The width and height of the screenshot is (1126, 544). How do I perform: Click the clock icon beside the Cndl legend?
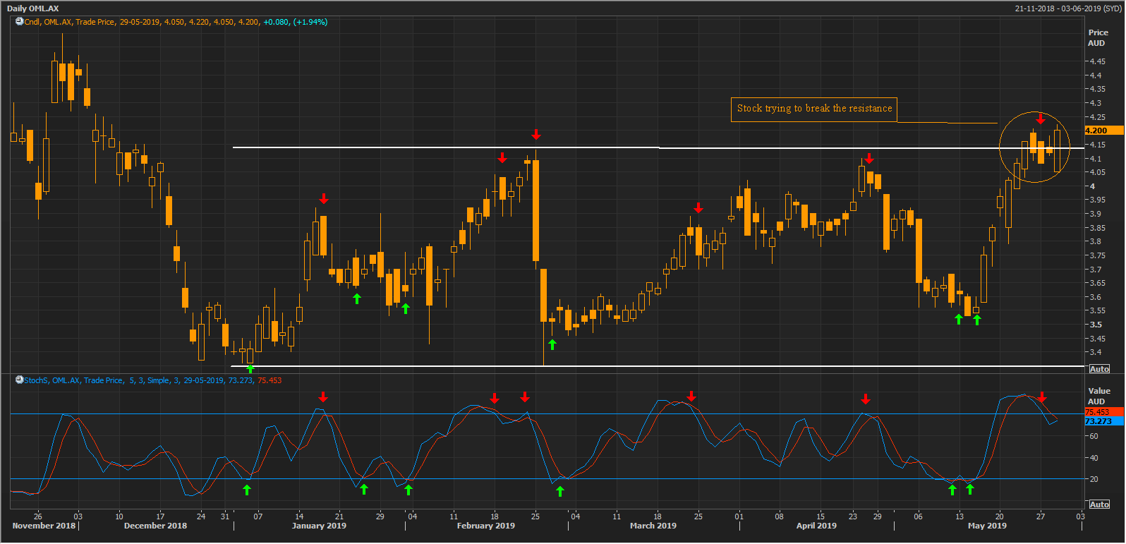tap(20, 22)
